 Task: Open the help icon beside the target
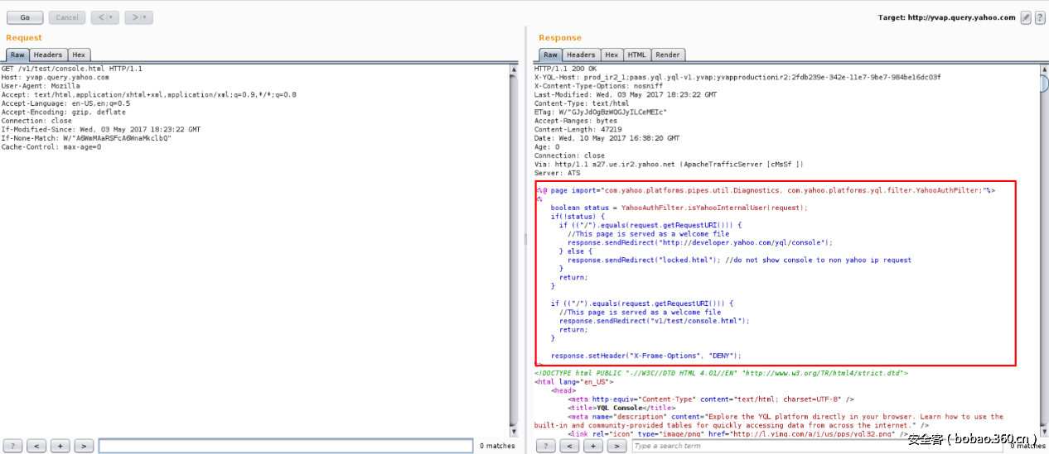tap(1039, 17)
